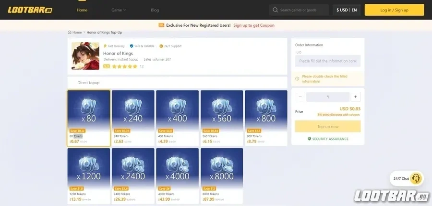Screen dimensions: 432x206
Task: Select the x80 Tokens package
Action: [89, 118]
